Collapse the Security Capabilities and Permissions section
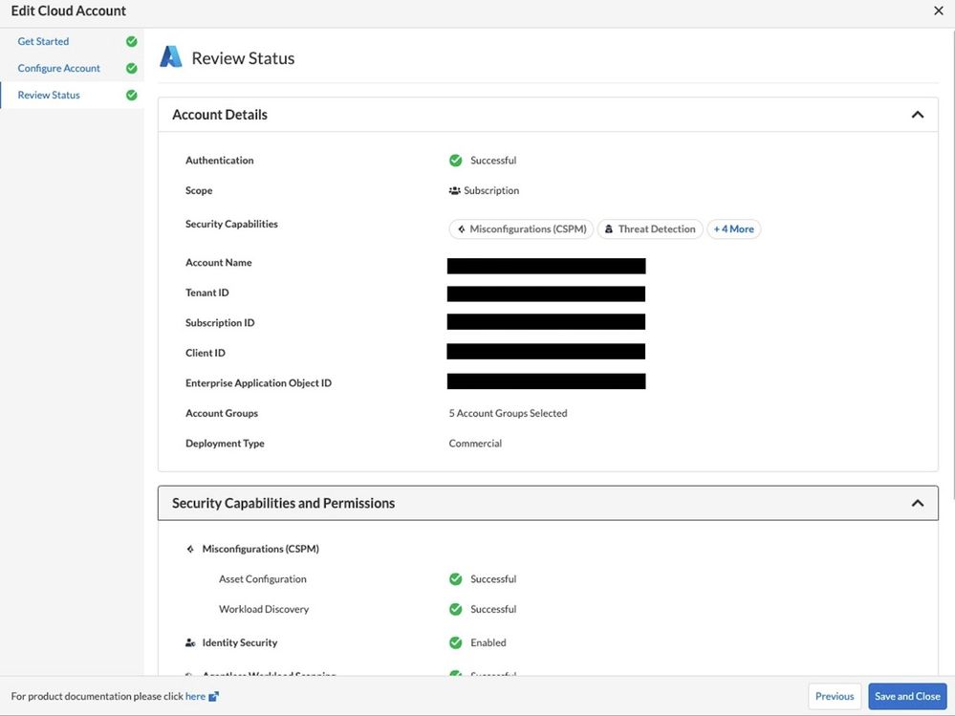 pyautogui.click(x=917, y=504)
